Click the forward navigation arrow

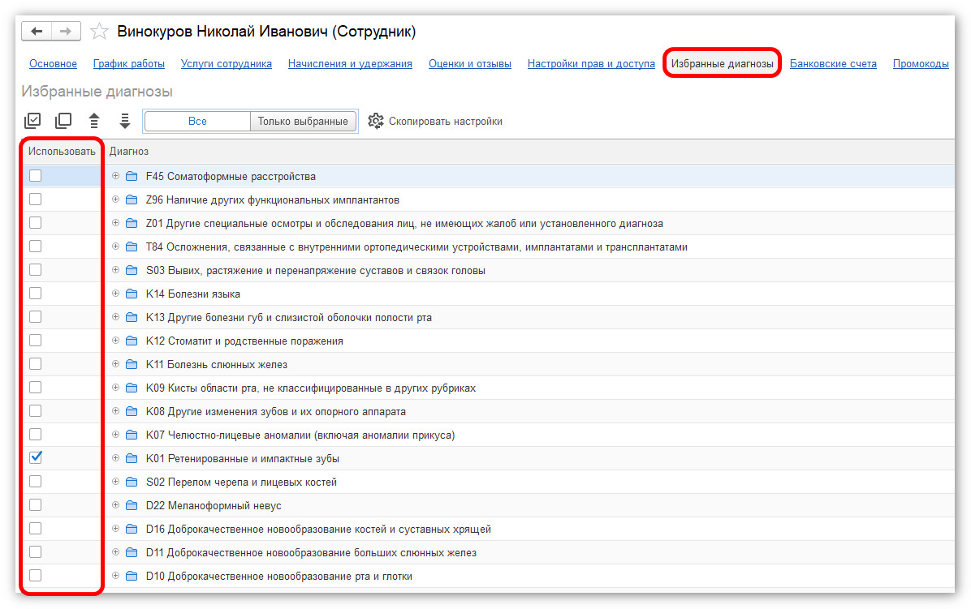(x=66, y=32)
